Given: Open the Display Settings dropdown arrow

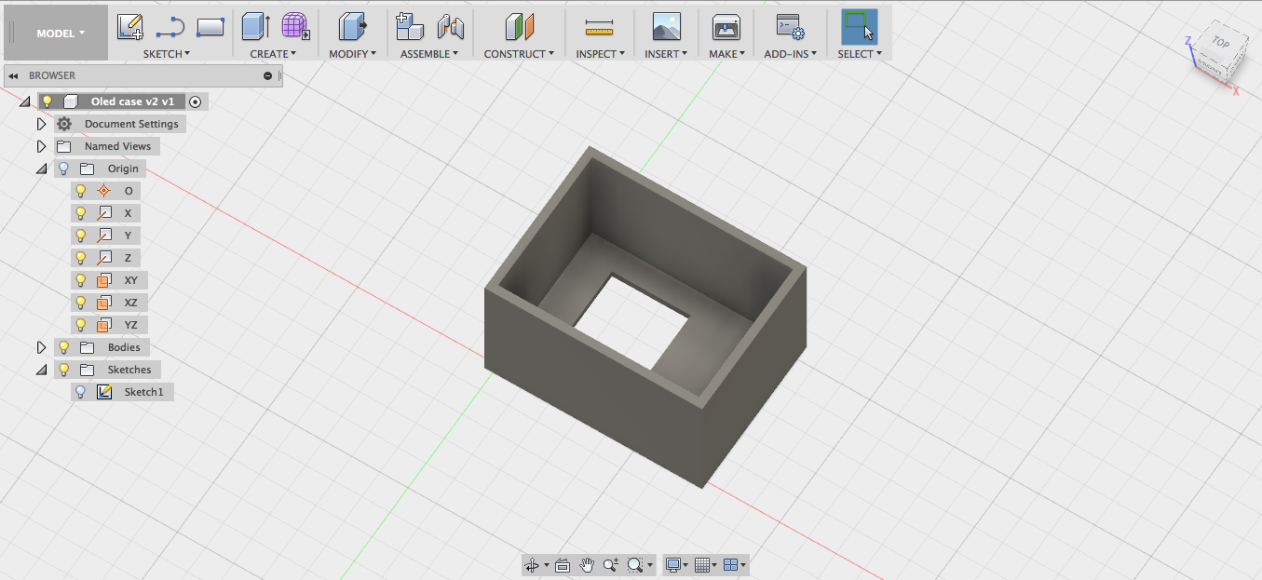Looking at the screenshot, I should point(686,565).
